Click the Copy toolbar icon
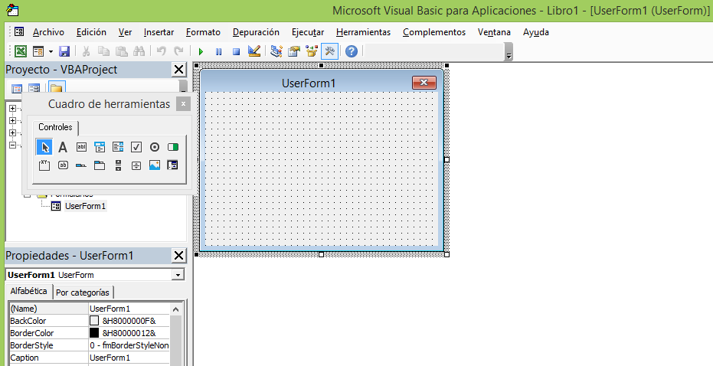Viewport: 713px width, 366px height. pos(103,51)
